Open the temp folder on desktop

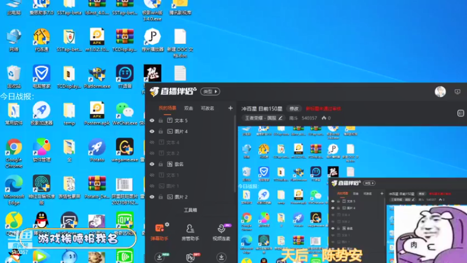[69, 113]
